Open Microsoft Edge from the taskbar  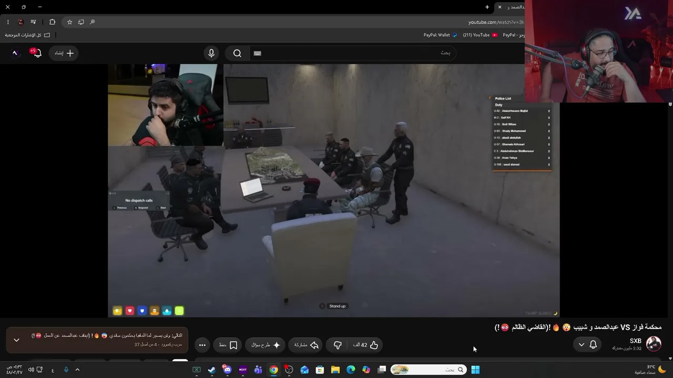coord(351,370)
